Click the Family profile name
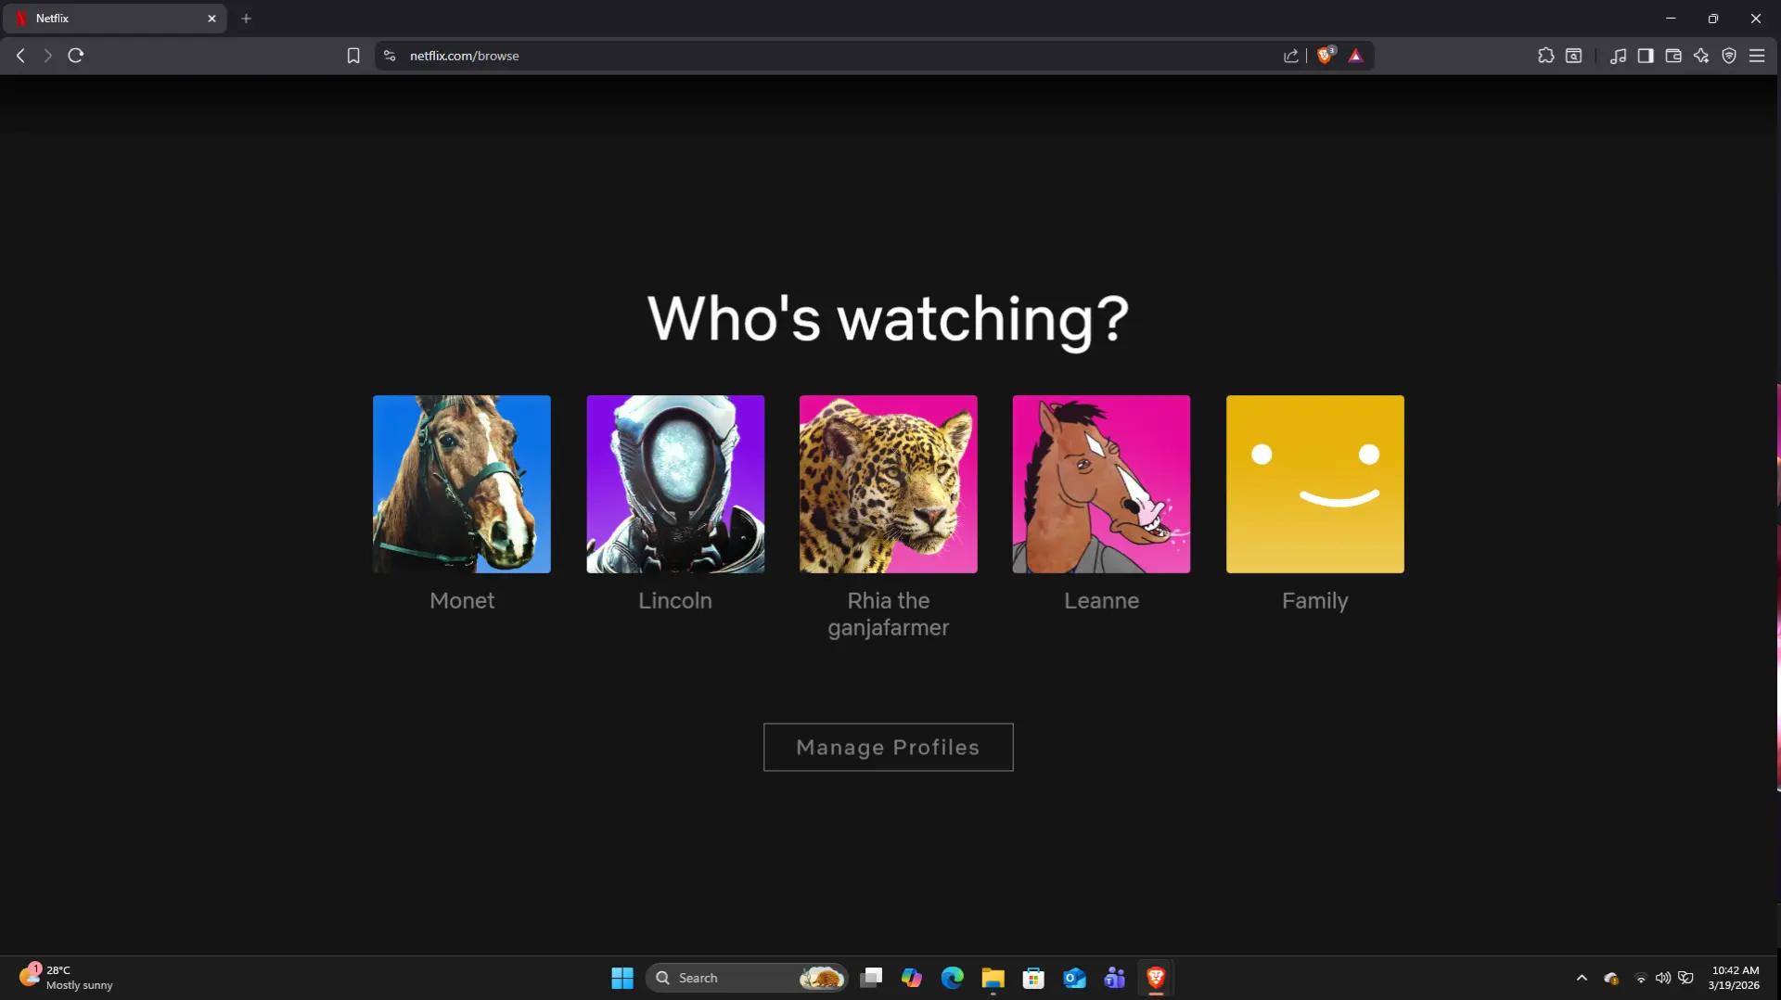The image size is (1781, 1000). click(1315, 601)
